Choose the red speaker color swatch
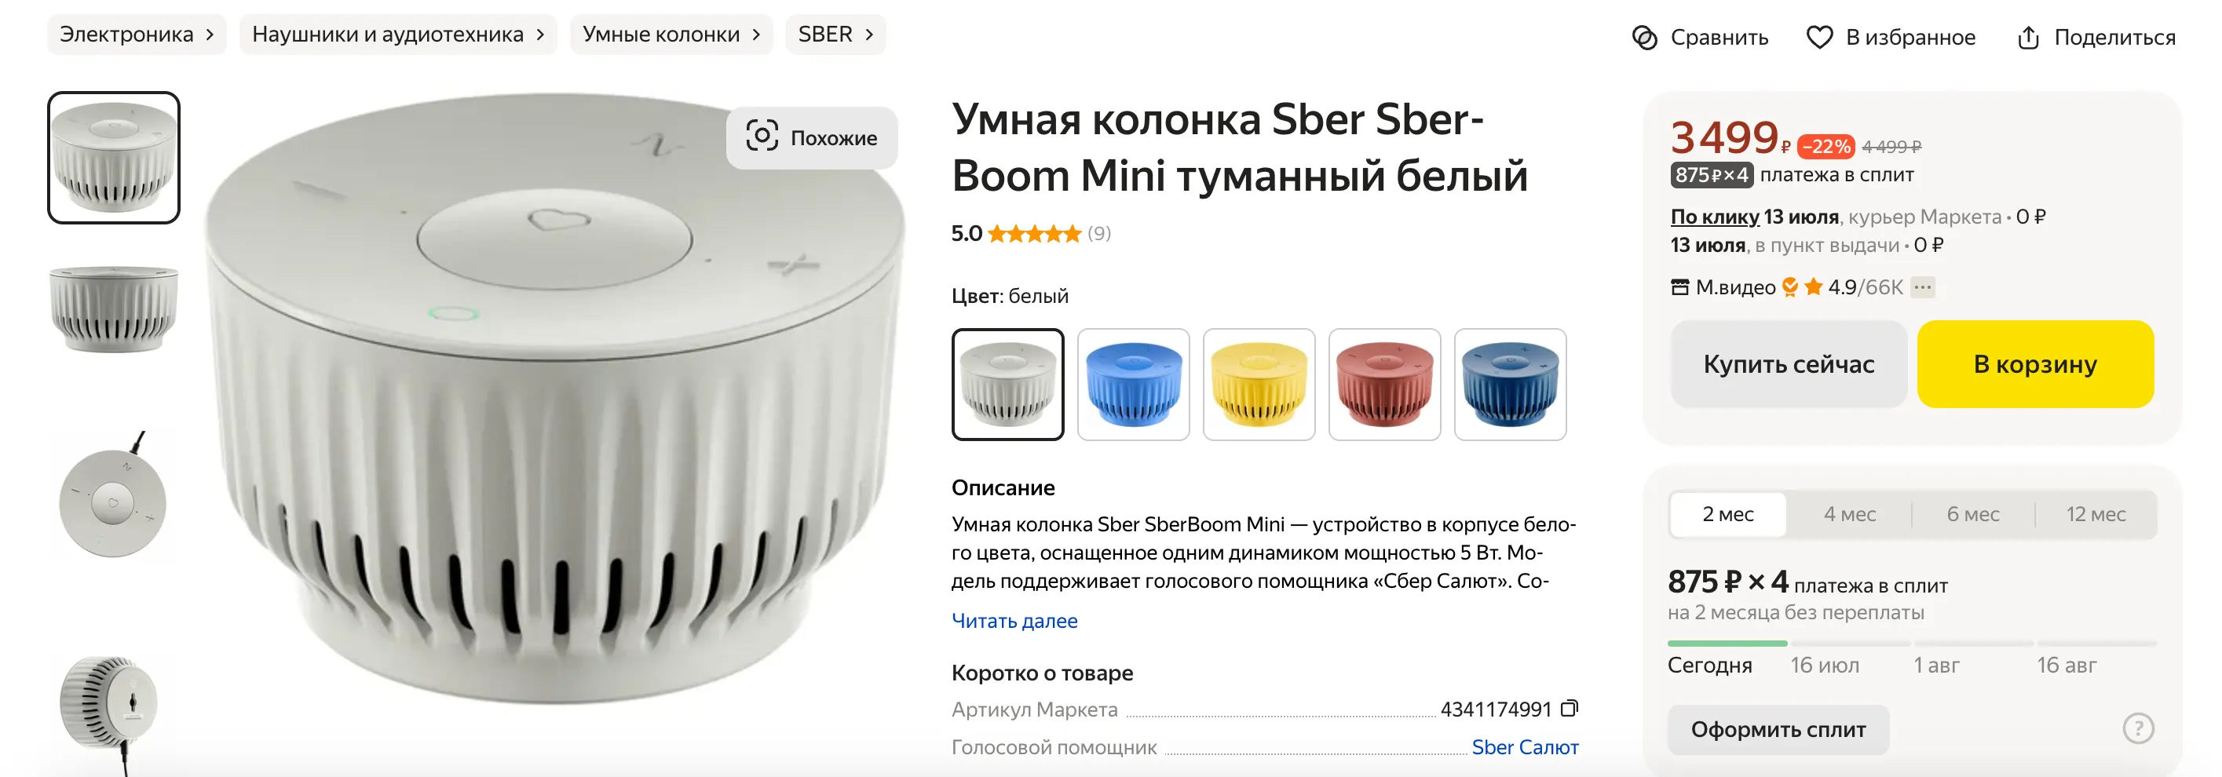Viewport: 2222px width, 777px height. [x=1384, y=385]
